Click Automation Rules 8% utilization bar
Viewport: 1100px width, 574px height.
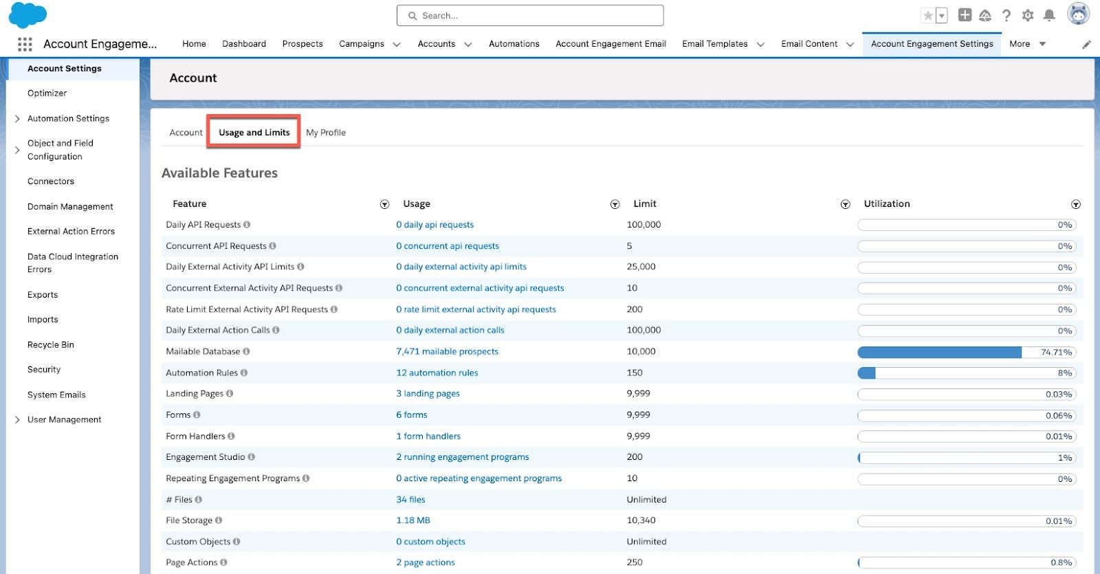[x=967, y=373]
